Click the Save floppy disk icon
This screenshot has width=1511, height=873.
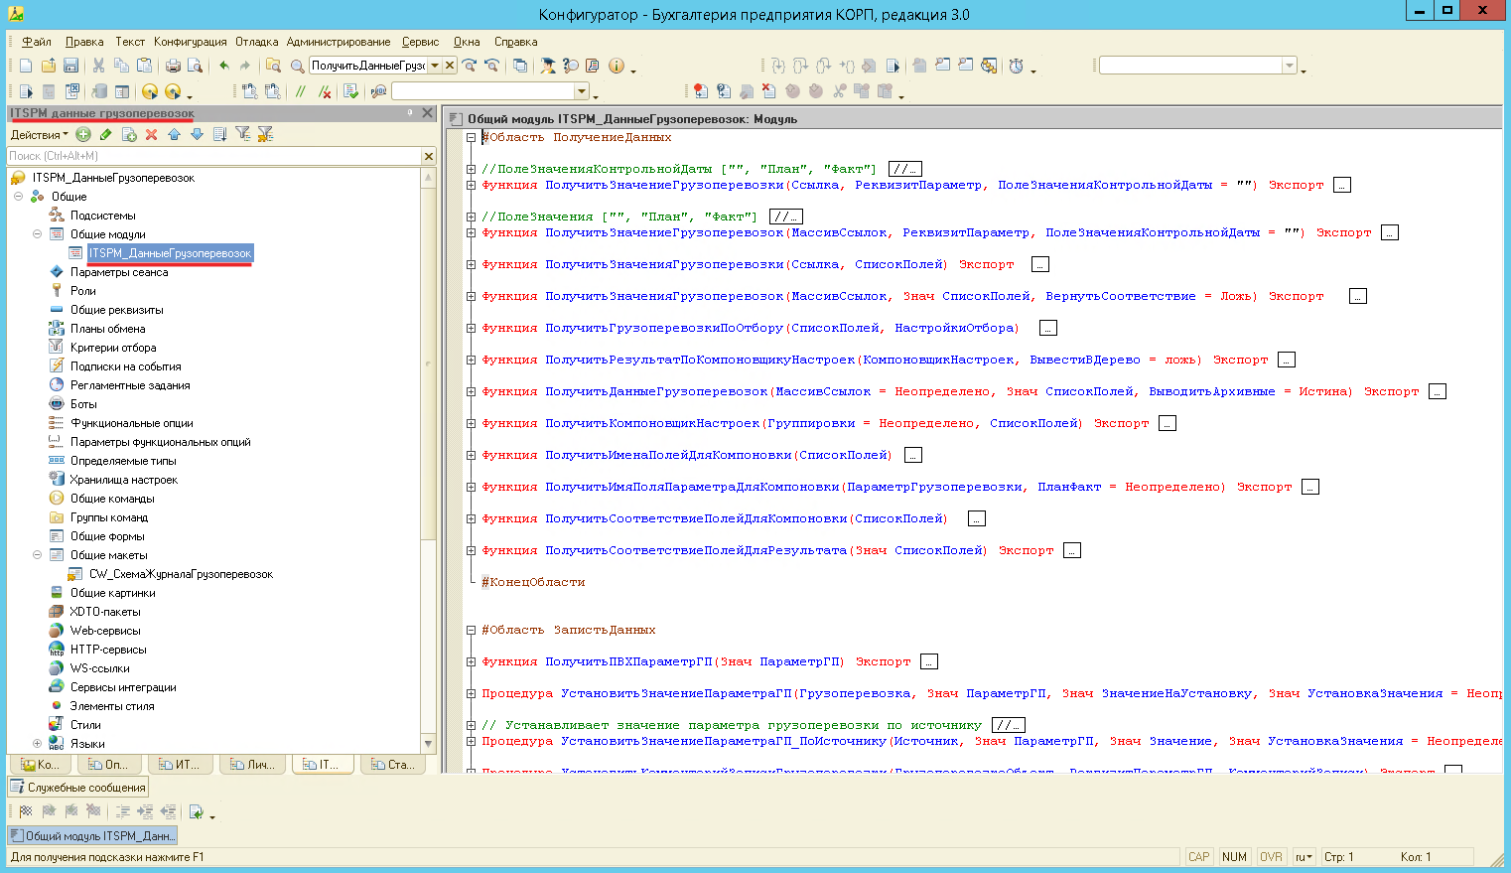click(70, 66)
